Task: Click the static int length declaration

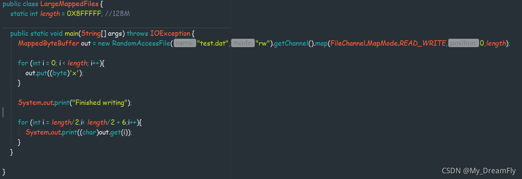Action: pos(35,14)
